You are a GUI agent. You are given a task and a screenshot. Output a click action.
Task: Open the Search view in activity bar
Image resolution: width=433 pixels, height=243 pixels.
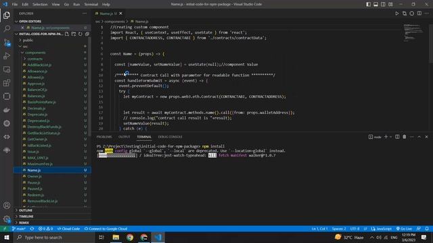pyautogui.click(x=7, y=28)
